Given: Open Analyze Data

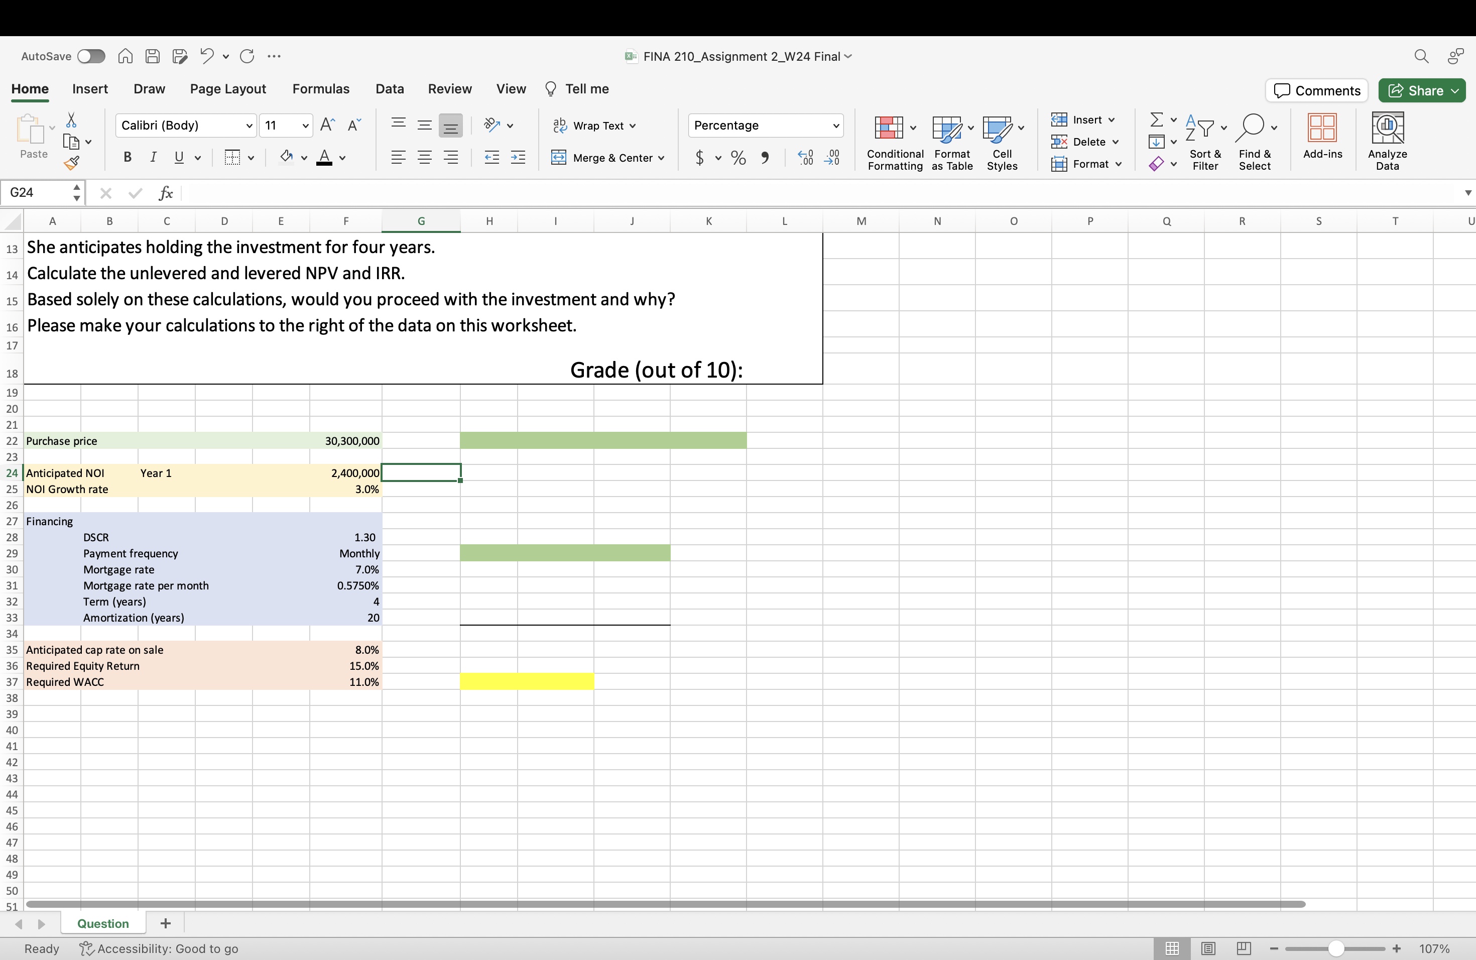Looking at the screenshot, I should (1388, 140).
